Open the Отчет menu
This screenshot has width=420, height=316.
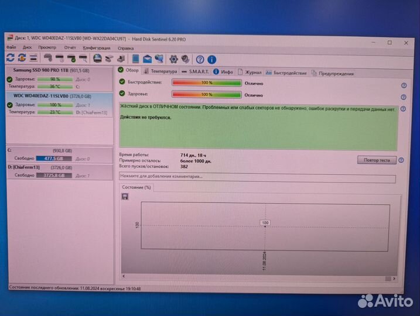pos(70,47)
